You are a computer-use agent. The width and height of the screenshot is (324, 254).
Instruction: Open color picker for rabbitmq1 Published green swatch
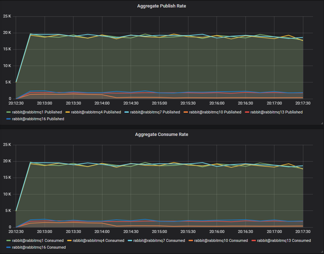(9, 112)
